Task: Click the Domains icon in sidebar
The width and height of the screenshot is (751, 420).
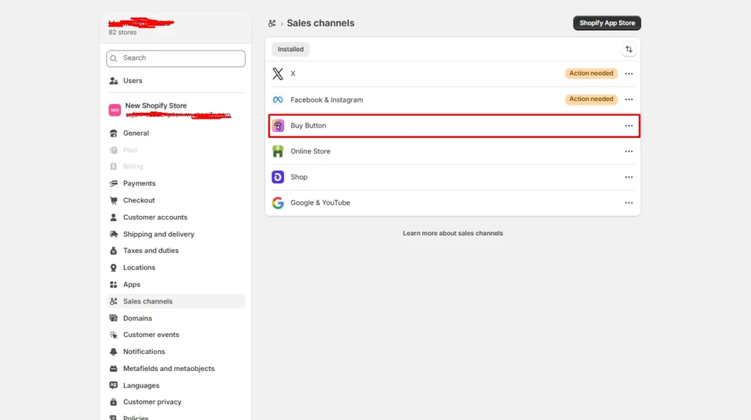Action: [x=114, y=318]
